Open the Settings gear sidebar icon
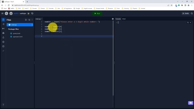 (x=3, y=42)
